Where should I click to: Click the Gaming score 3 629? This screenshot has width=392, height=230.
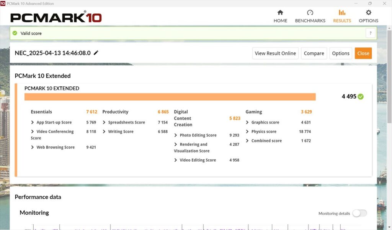tap(306, 112)
